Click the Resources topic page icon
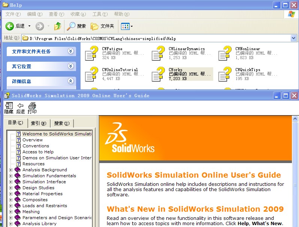Screen dimensions: 299x227 point(18,164)
